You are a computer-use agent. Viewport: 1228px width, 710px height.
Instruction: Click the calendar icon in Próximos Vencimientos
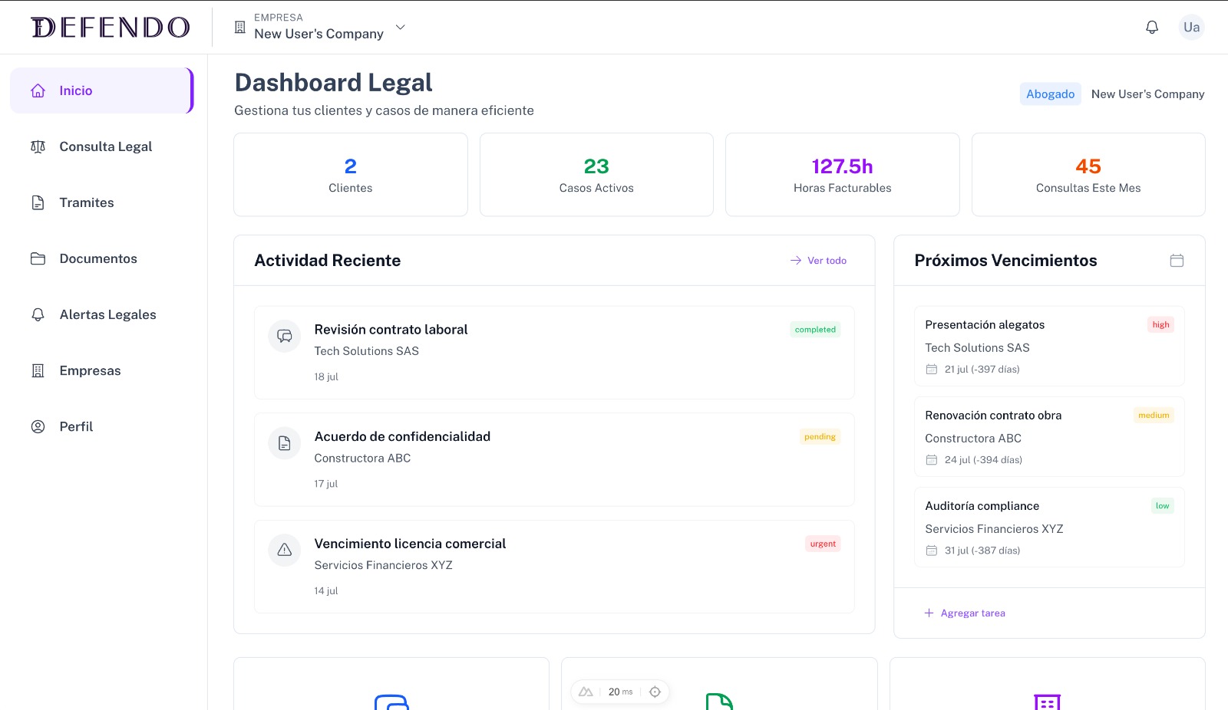click(1177, 261)
